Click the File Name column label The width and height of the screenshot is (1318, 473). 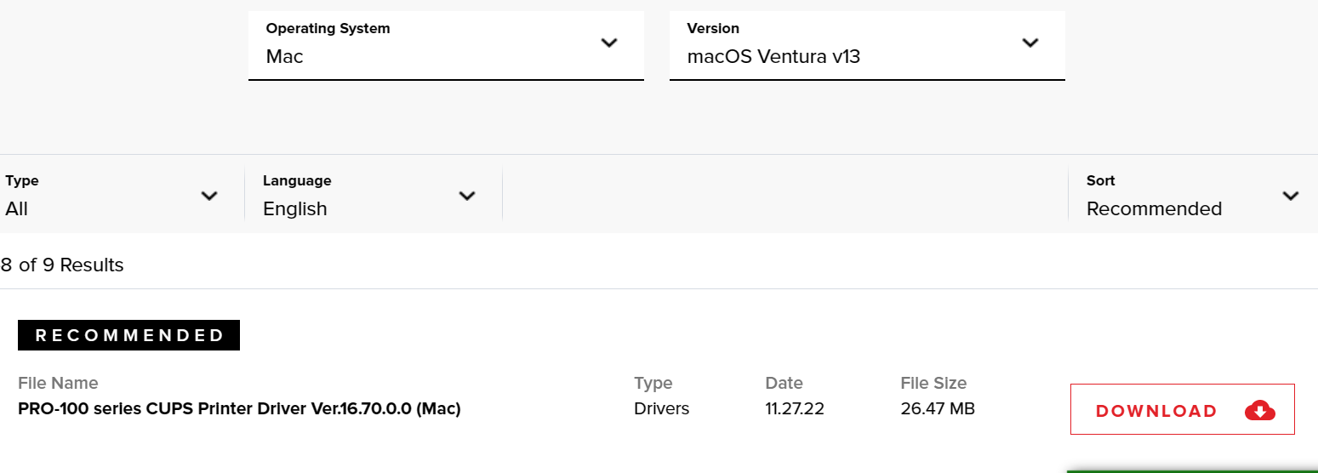click(58, 383)
